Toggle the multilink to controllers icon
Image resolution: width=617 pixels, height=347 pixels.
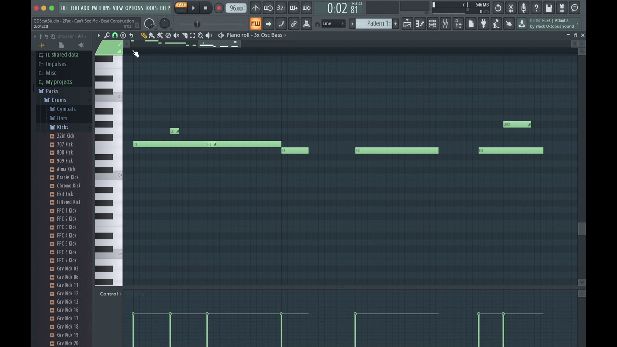[x=306, y=24]
